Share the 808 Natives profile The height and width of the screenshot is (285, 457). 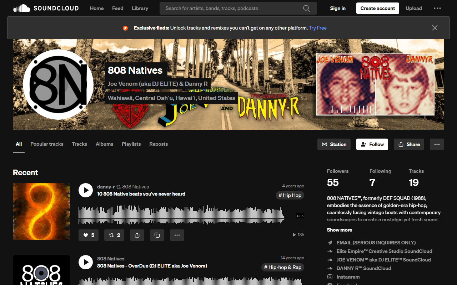click(409, 144)
